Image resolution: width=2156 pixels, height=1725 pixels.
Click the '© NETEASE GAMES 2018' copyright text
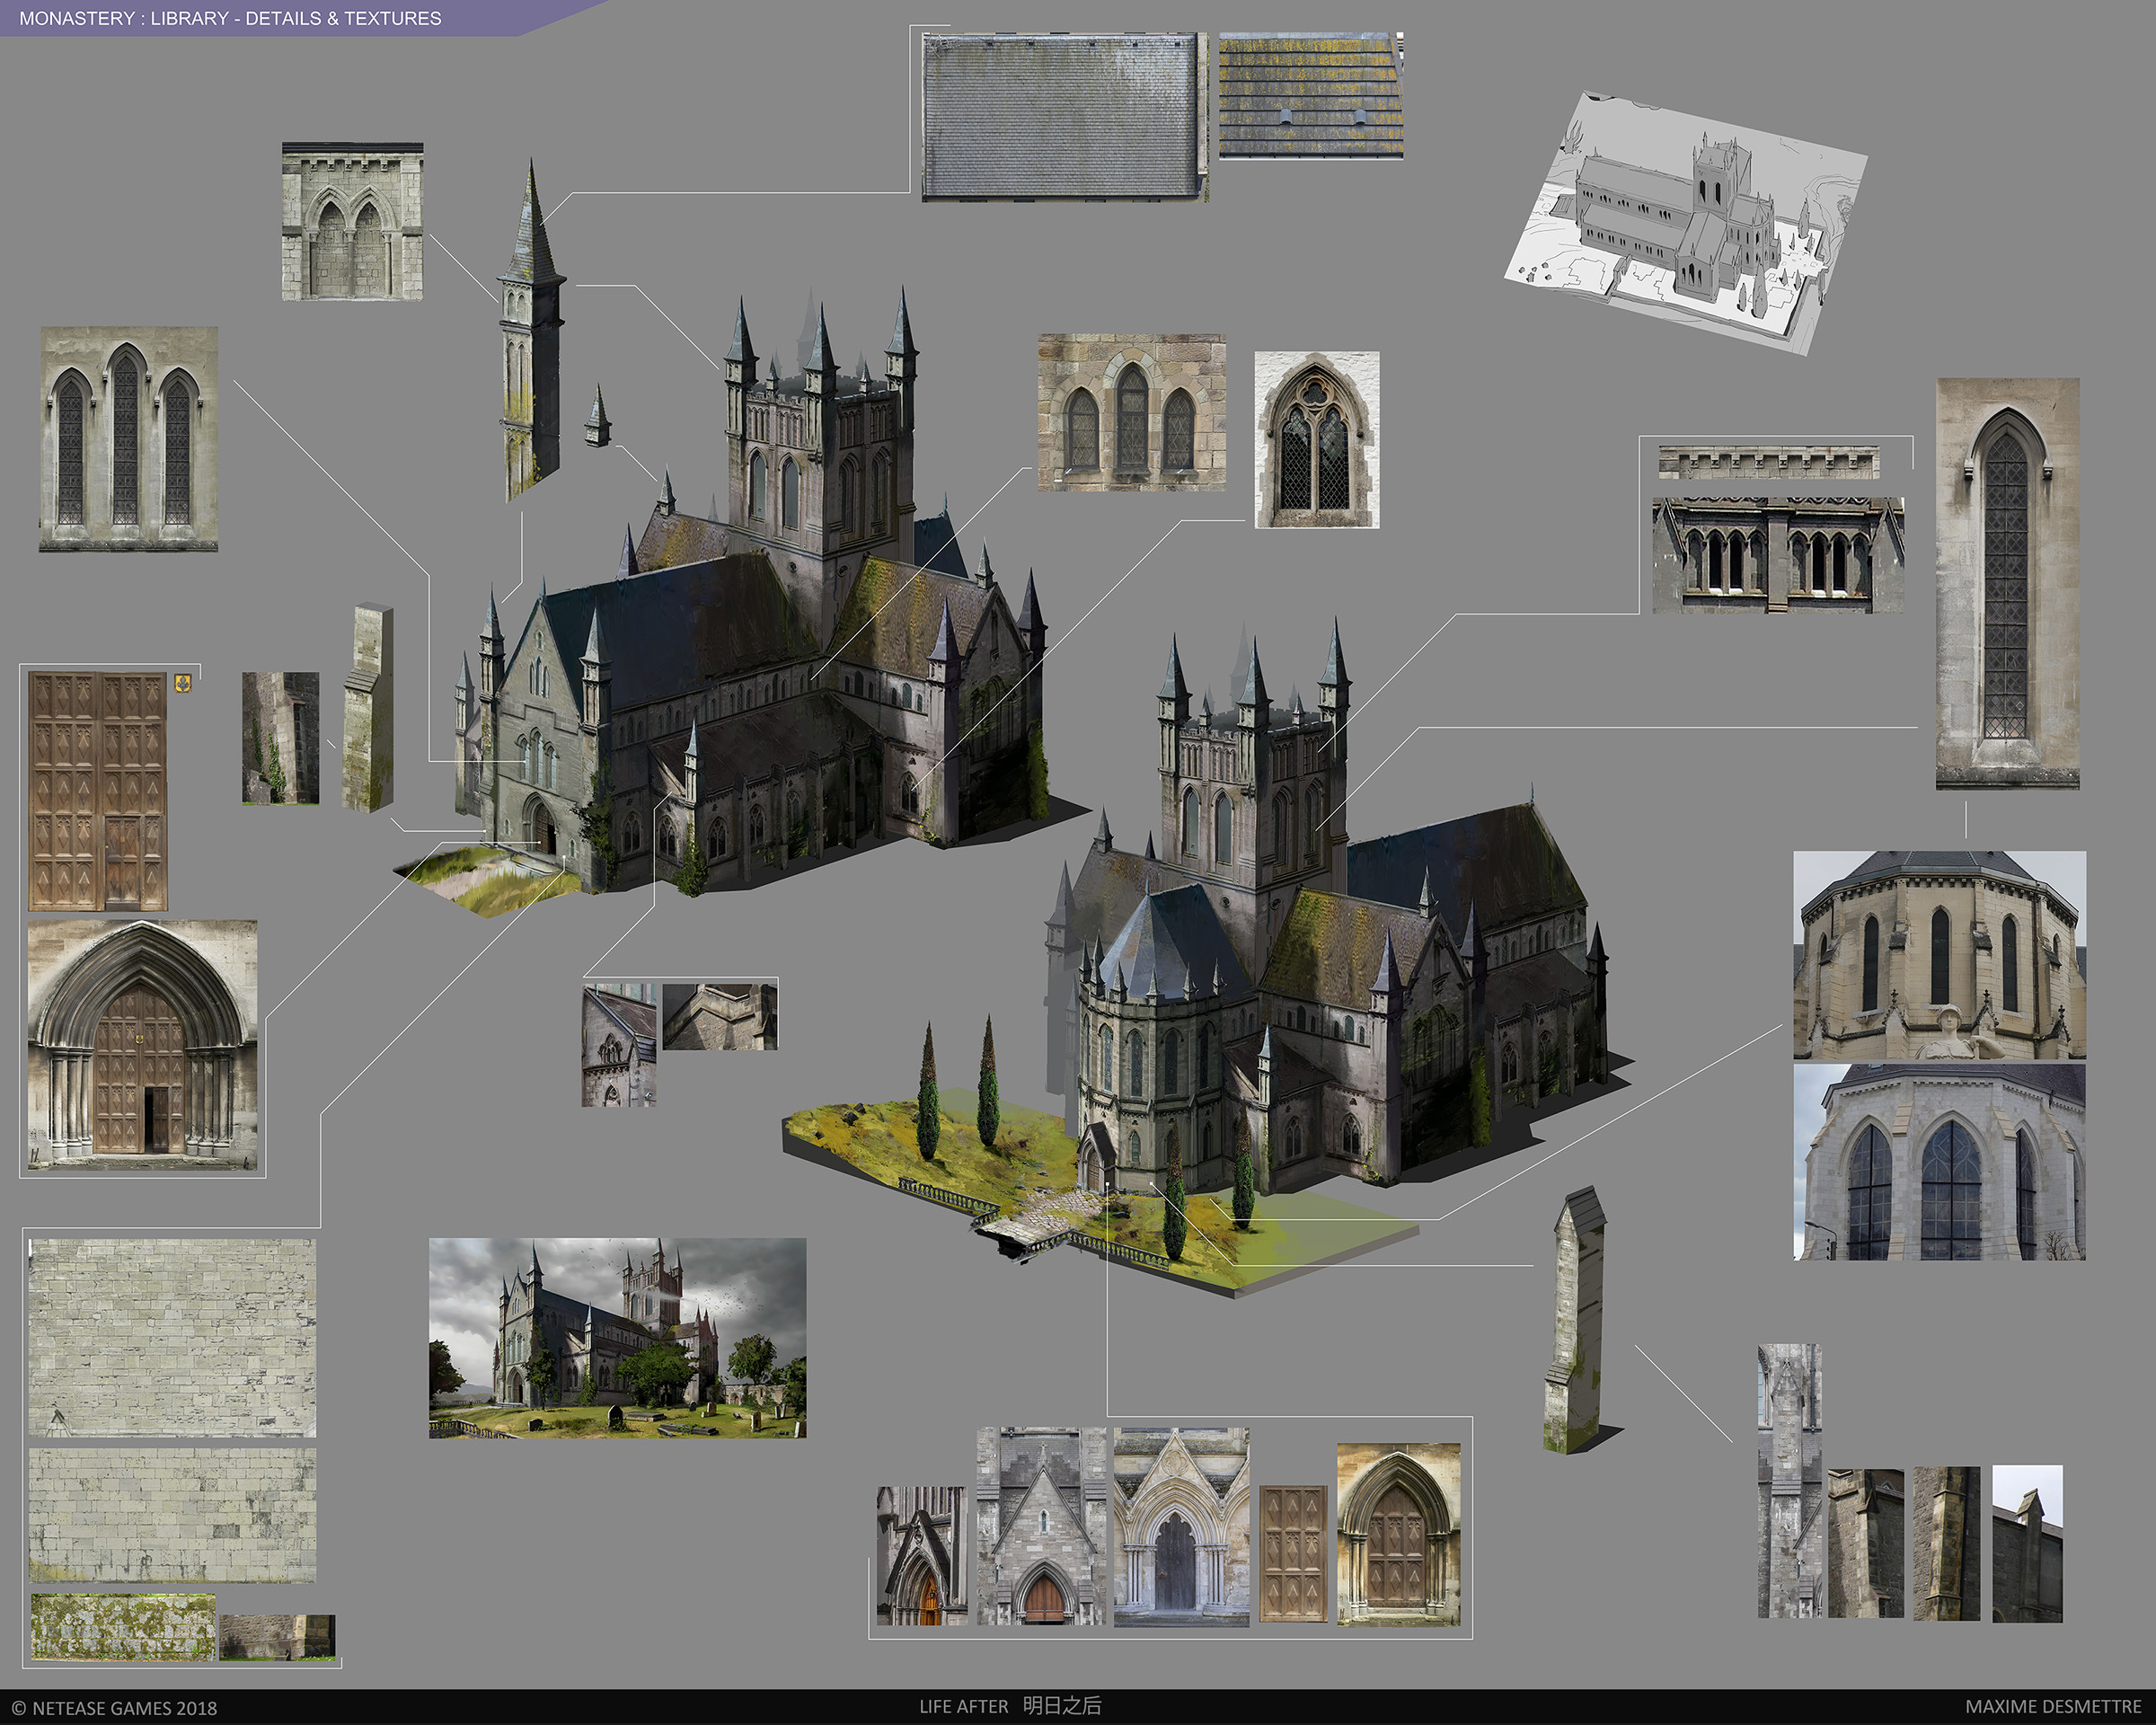[114, 1707]
